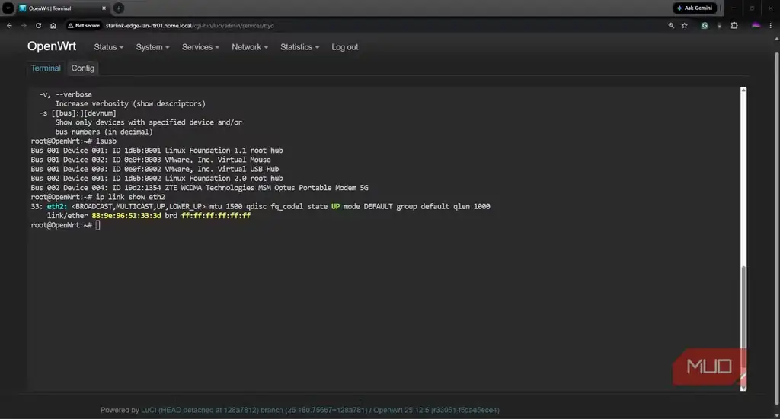This screenshot has height=419, width=780.
Task: Open the zoom magnifier icon in address bar
Action: [x=671, y=25]
